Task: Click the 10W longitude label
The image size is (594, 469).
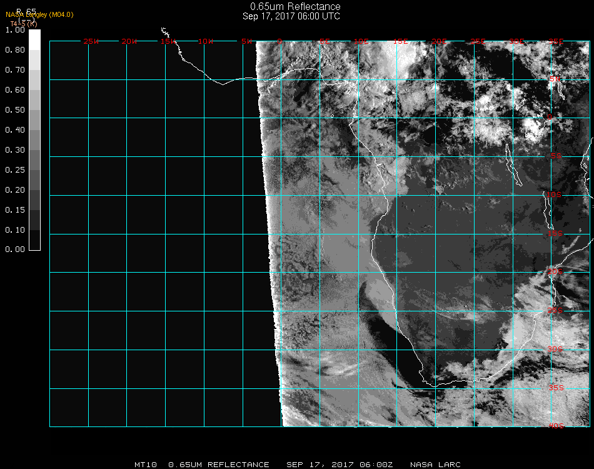Action: coord(206,41)
